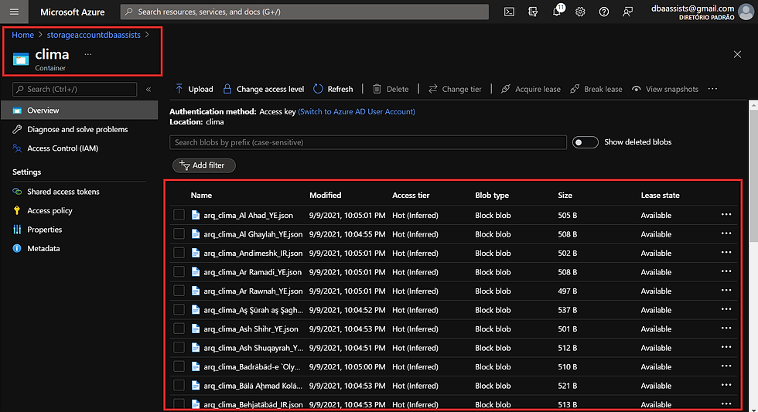Open Access Control (IAM) menu item
The image size is (758, 412).
click(62, 148)
